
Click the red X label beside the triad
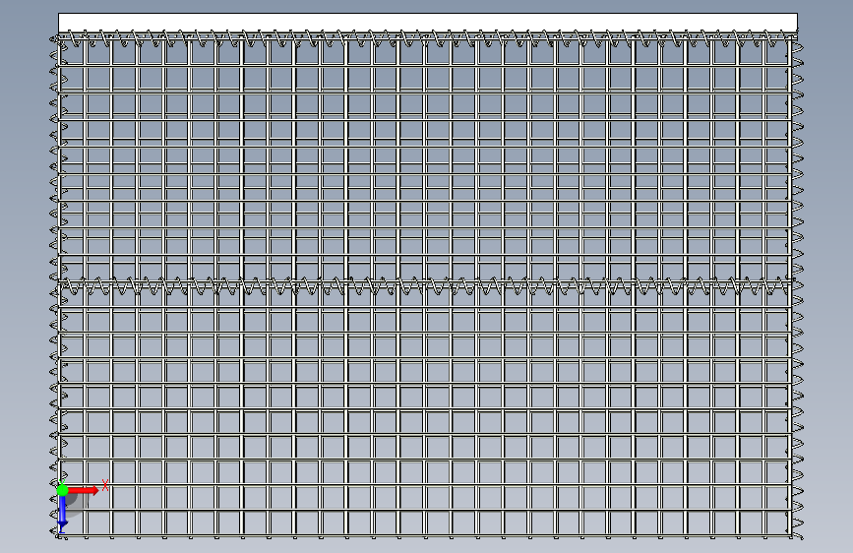(105, 485)
